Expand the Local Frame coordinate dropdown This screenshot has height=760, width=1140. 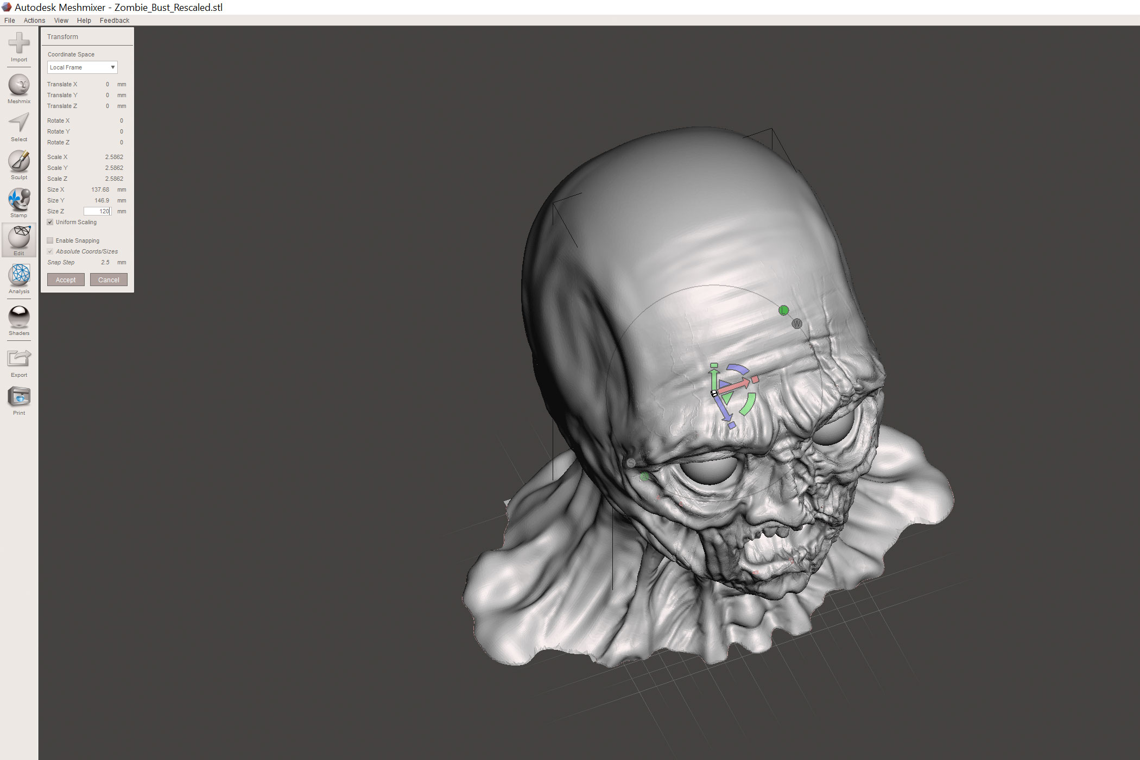(x=83, y=67)
